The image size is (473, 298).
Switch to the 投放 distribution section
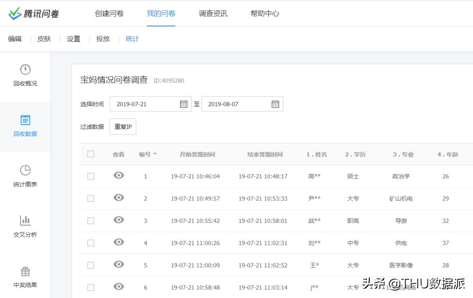pyautogui.click(x=103, y=38)
